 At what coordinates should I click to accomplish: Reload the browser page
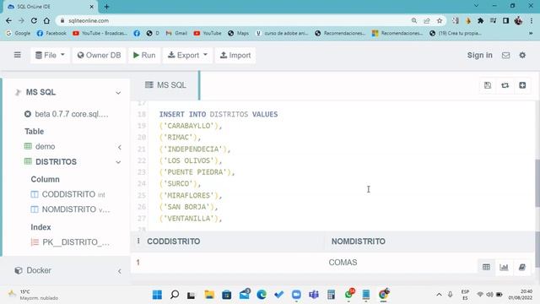click(x=34, y=20)
